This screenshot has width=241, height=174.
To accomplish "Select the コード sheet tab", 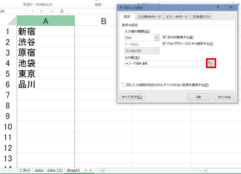I will point(88,171).
